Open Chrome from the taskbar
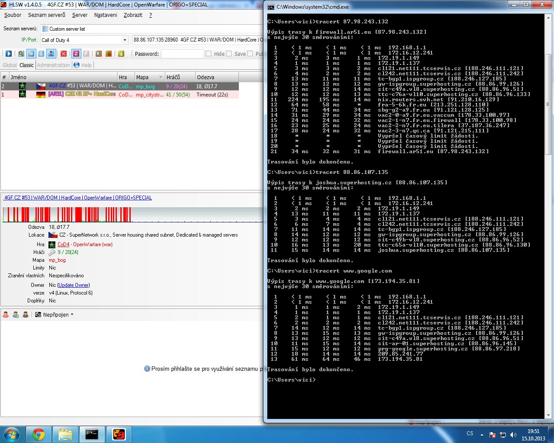 (39, 434)
